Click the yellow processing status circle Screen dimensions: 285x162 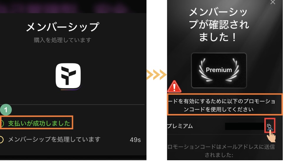point(1,140)
